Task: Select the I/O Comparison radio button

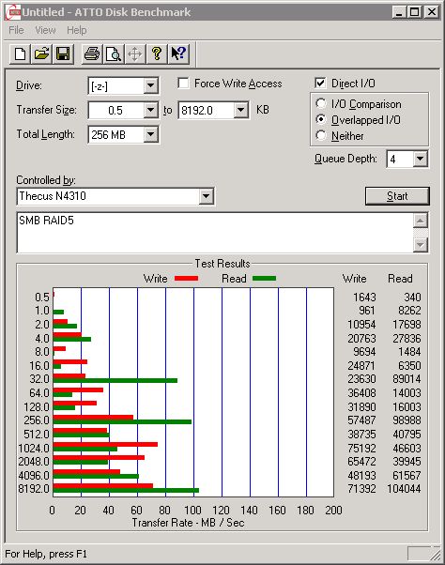Action: 321,104
